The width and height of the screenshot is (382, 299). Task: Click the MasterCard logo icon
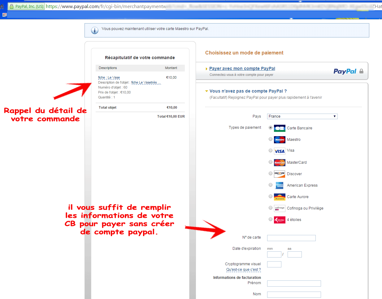pyautogui.click(x=280, y=162)
